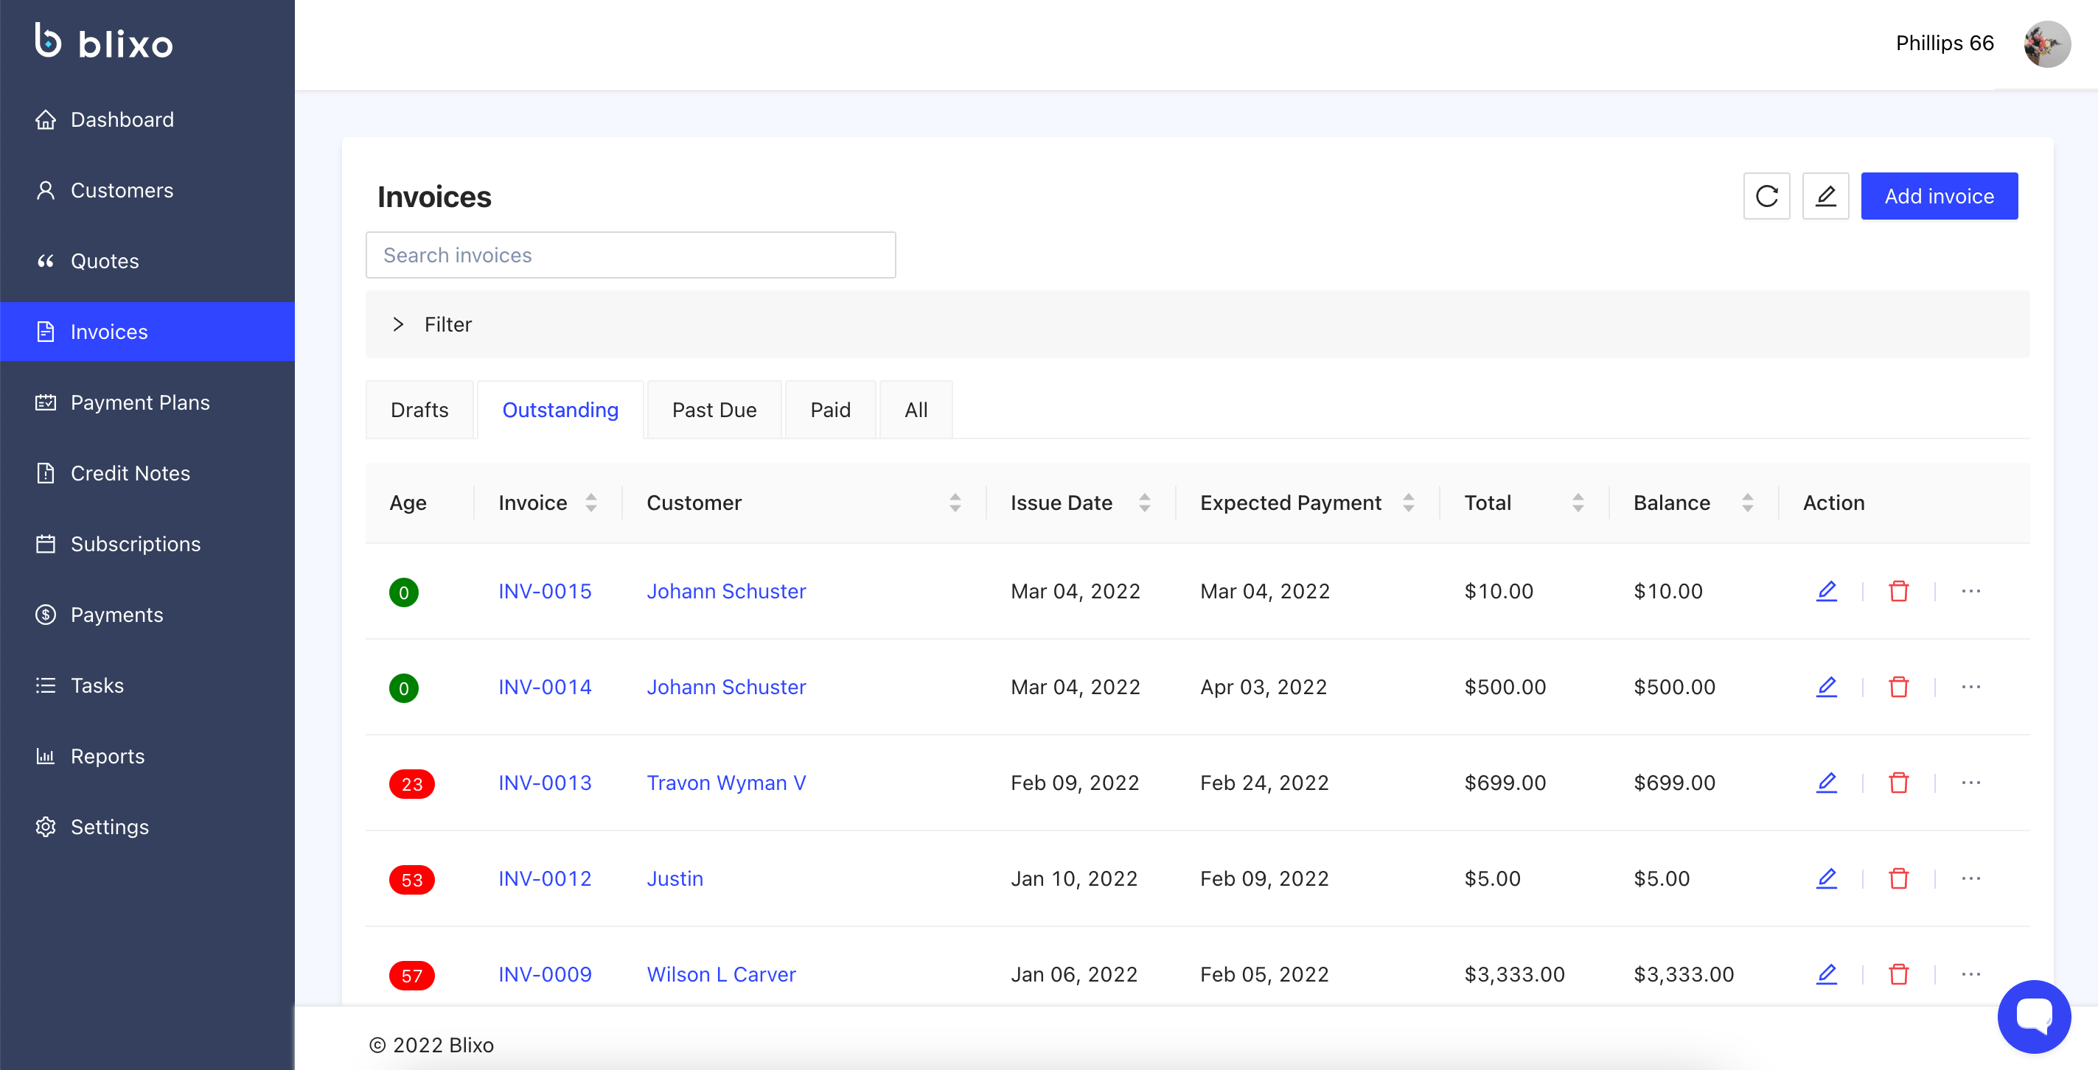Open Payment Plans in sidebar

pos(140,402)
